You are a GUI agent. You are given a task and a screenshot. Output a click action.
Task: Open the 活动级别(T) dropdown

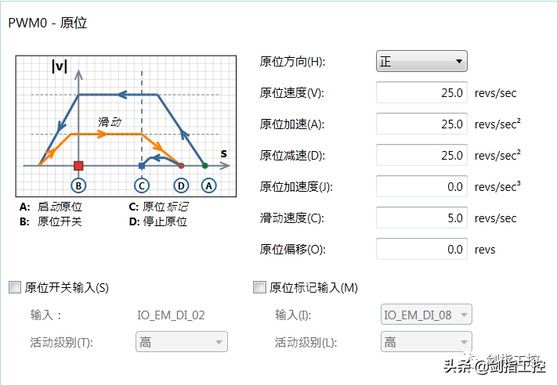(x=181, y=342)
